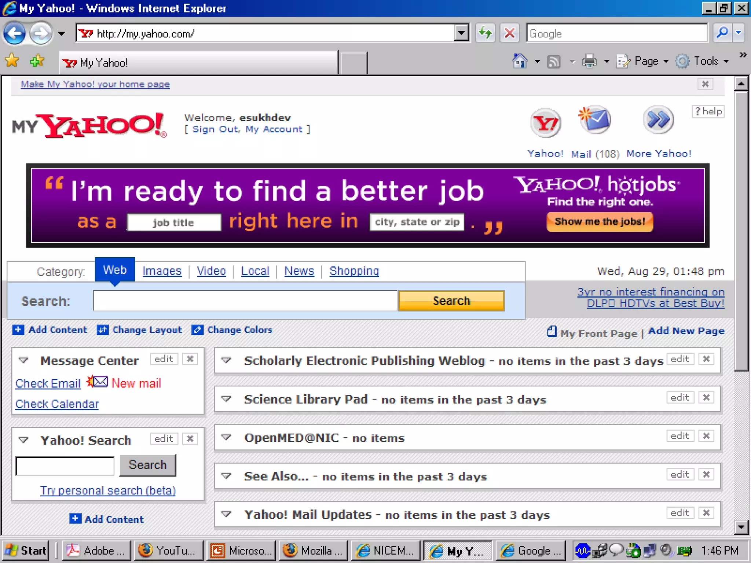751x563 pixels.
Task: Click the Change Colors pencil icon
Action: (x=197, y=330)
